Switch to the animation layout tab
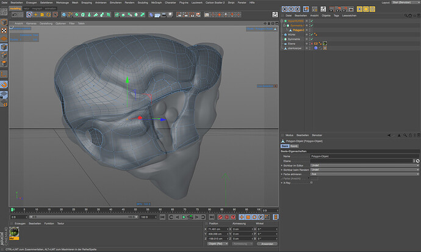421x252 pixels. [50, 9]
